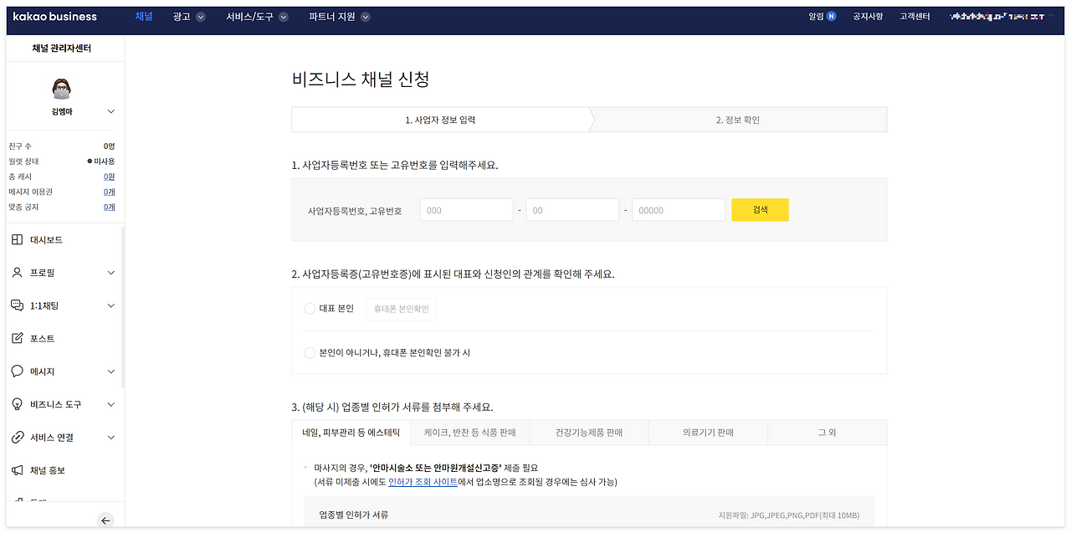Open 서비스 연결 via the link icon
The image size is (1071, 533).
click(x=18, y=437)
